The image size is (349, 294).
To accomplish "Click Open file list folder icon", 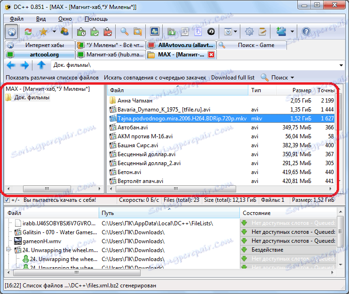I will coord(171,32).
